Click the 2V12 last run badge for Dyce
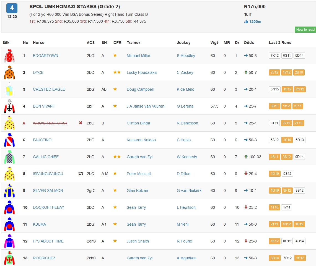 click(274, 72)
